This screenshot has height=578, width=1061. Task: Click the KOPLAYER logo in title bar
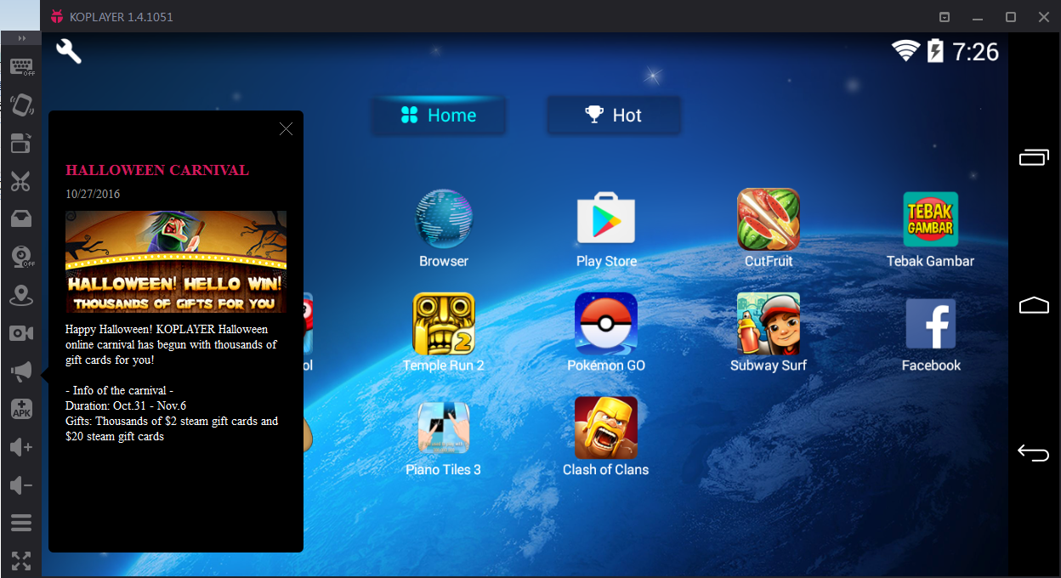pyautogui.click(x=57, y=16)
